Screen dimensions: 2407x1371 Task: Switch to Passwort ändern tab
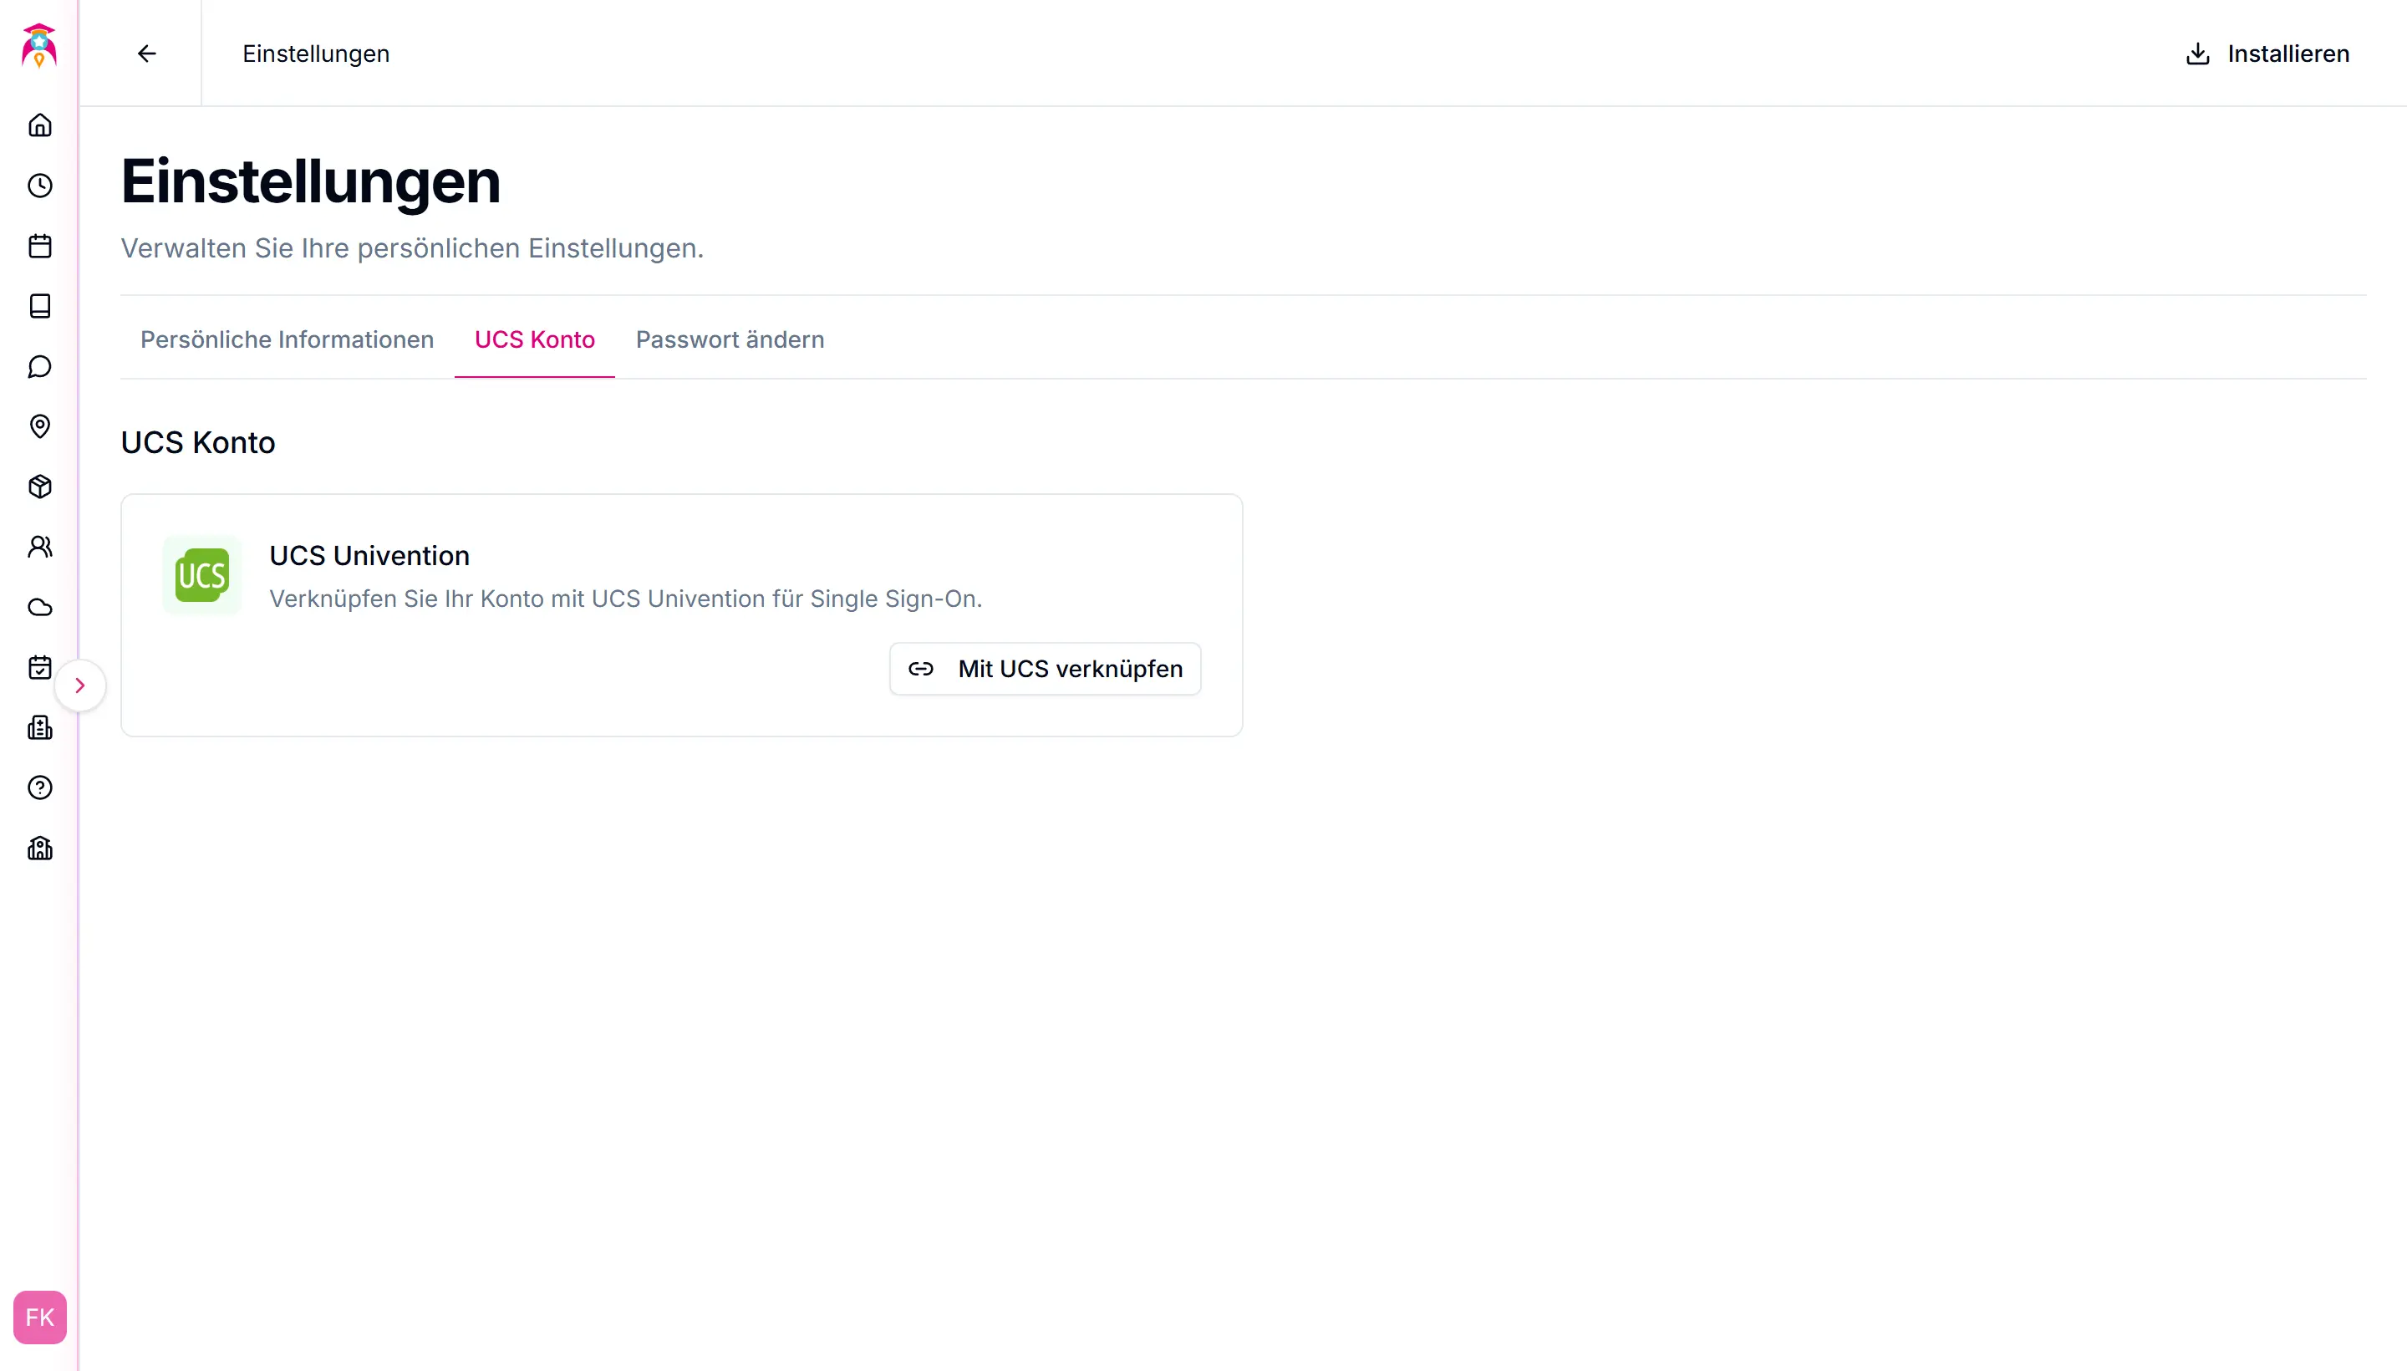(730, 339)
